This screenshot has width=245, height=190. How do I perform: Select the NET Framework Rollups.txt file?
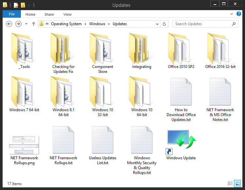click(x=63, y=146)
